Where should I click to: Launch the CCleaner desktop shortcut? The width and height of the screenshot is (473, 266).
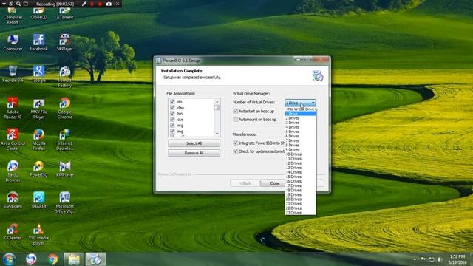13,231
